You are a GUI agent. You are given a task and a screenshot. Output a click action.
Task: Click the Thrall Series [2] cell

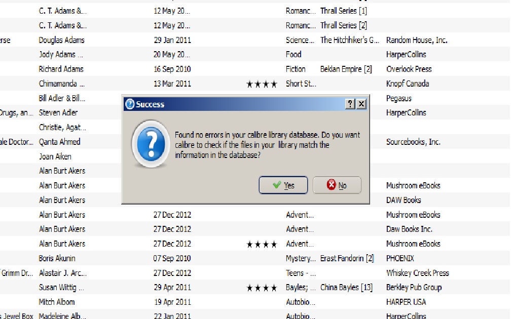pyautogui.click(x=344, y=25)
